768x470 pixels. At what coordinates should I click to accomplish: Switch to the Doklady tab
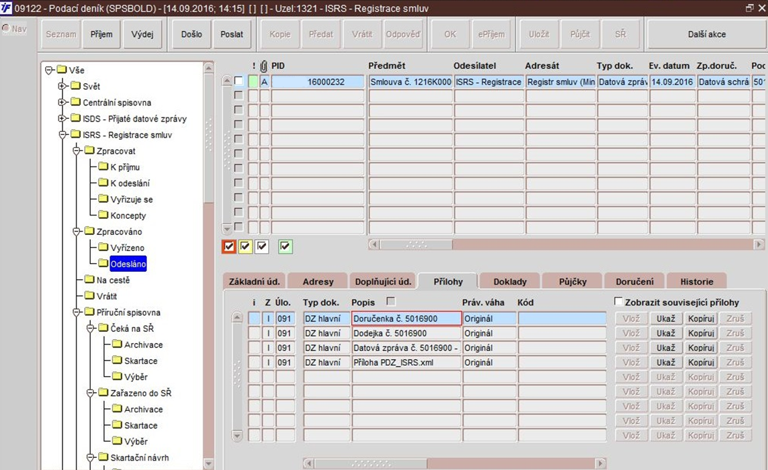pyautogui.click(x=510, y=281)
